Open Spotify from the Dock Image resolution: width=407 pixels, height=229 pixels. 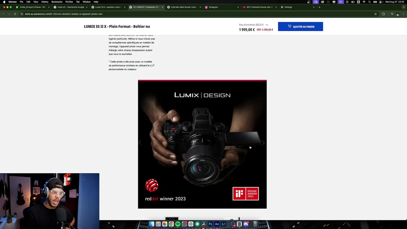(x=178, y=224)
